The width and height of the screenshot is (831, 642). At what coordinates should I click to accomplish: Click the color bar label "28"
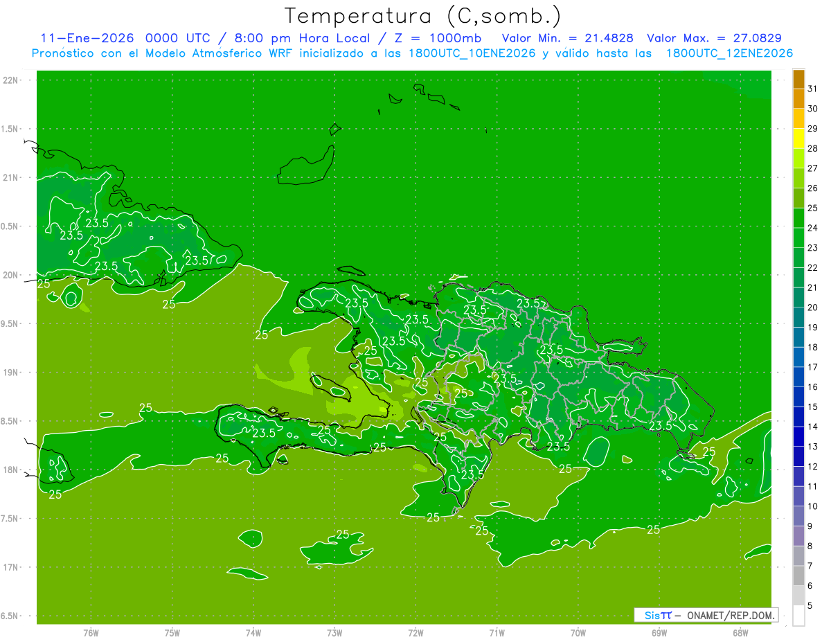813,148
